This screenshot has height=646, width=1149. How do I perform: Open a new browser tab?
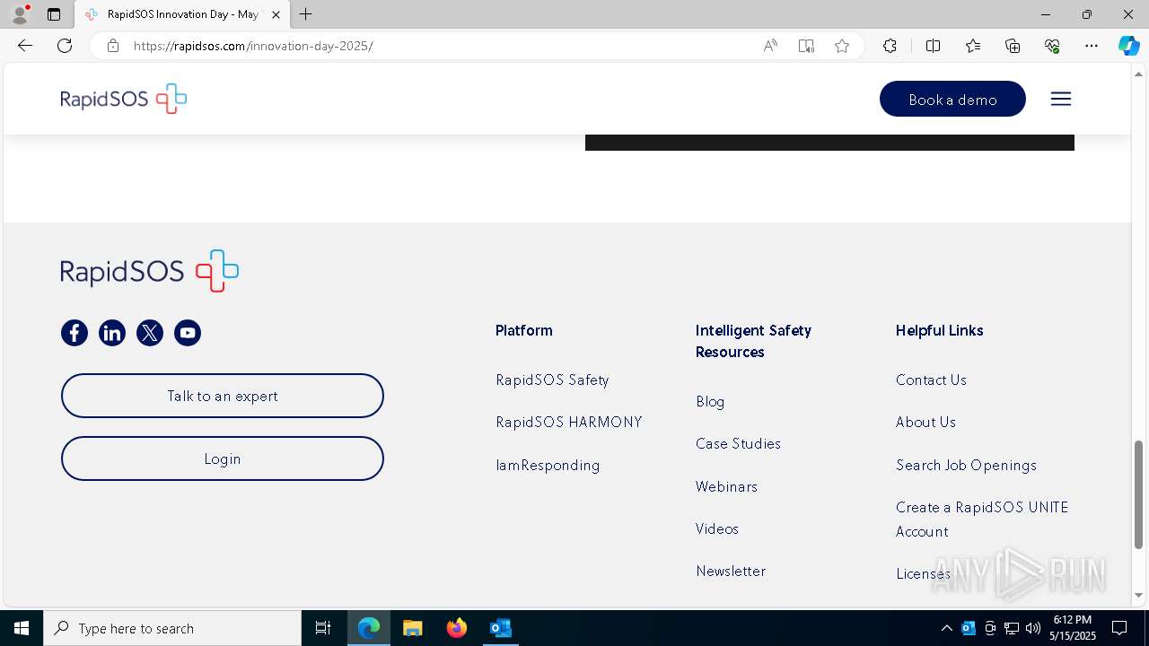(306, 14)
